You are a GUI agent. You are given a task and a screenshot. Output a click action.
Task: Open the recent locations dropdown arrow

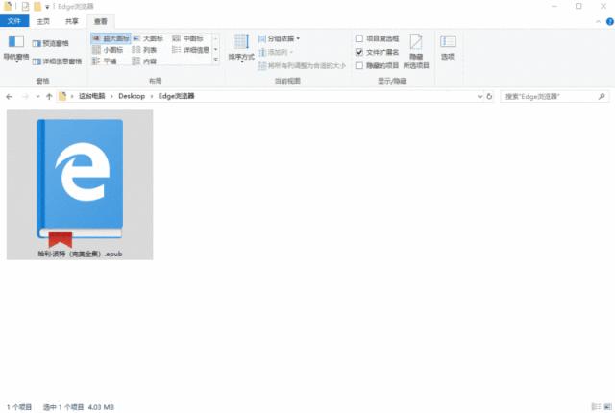click(x=37, y=96)
